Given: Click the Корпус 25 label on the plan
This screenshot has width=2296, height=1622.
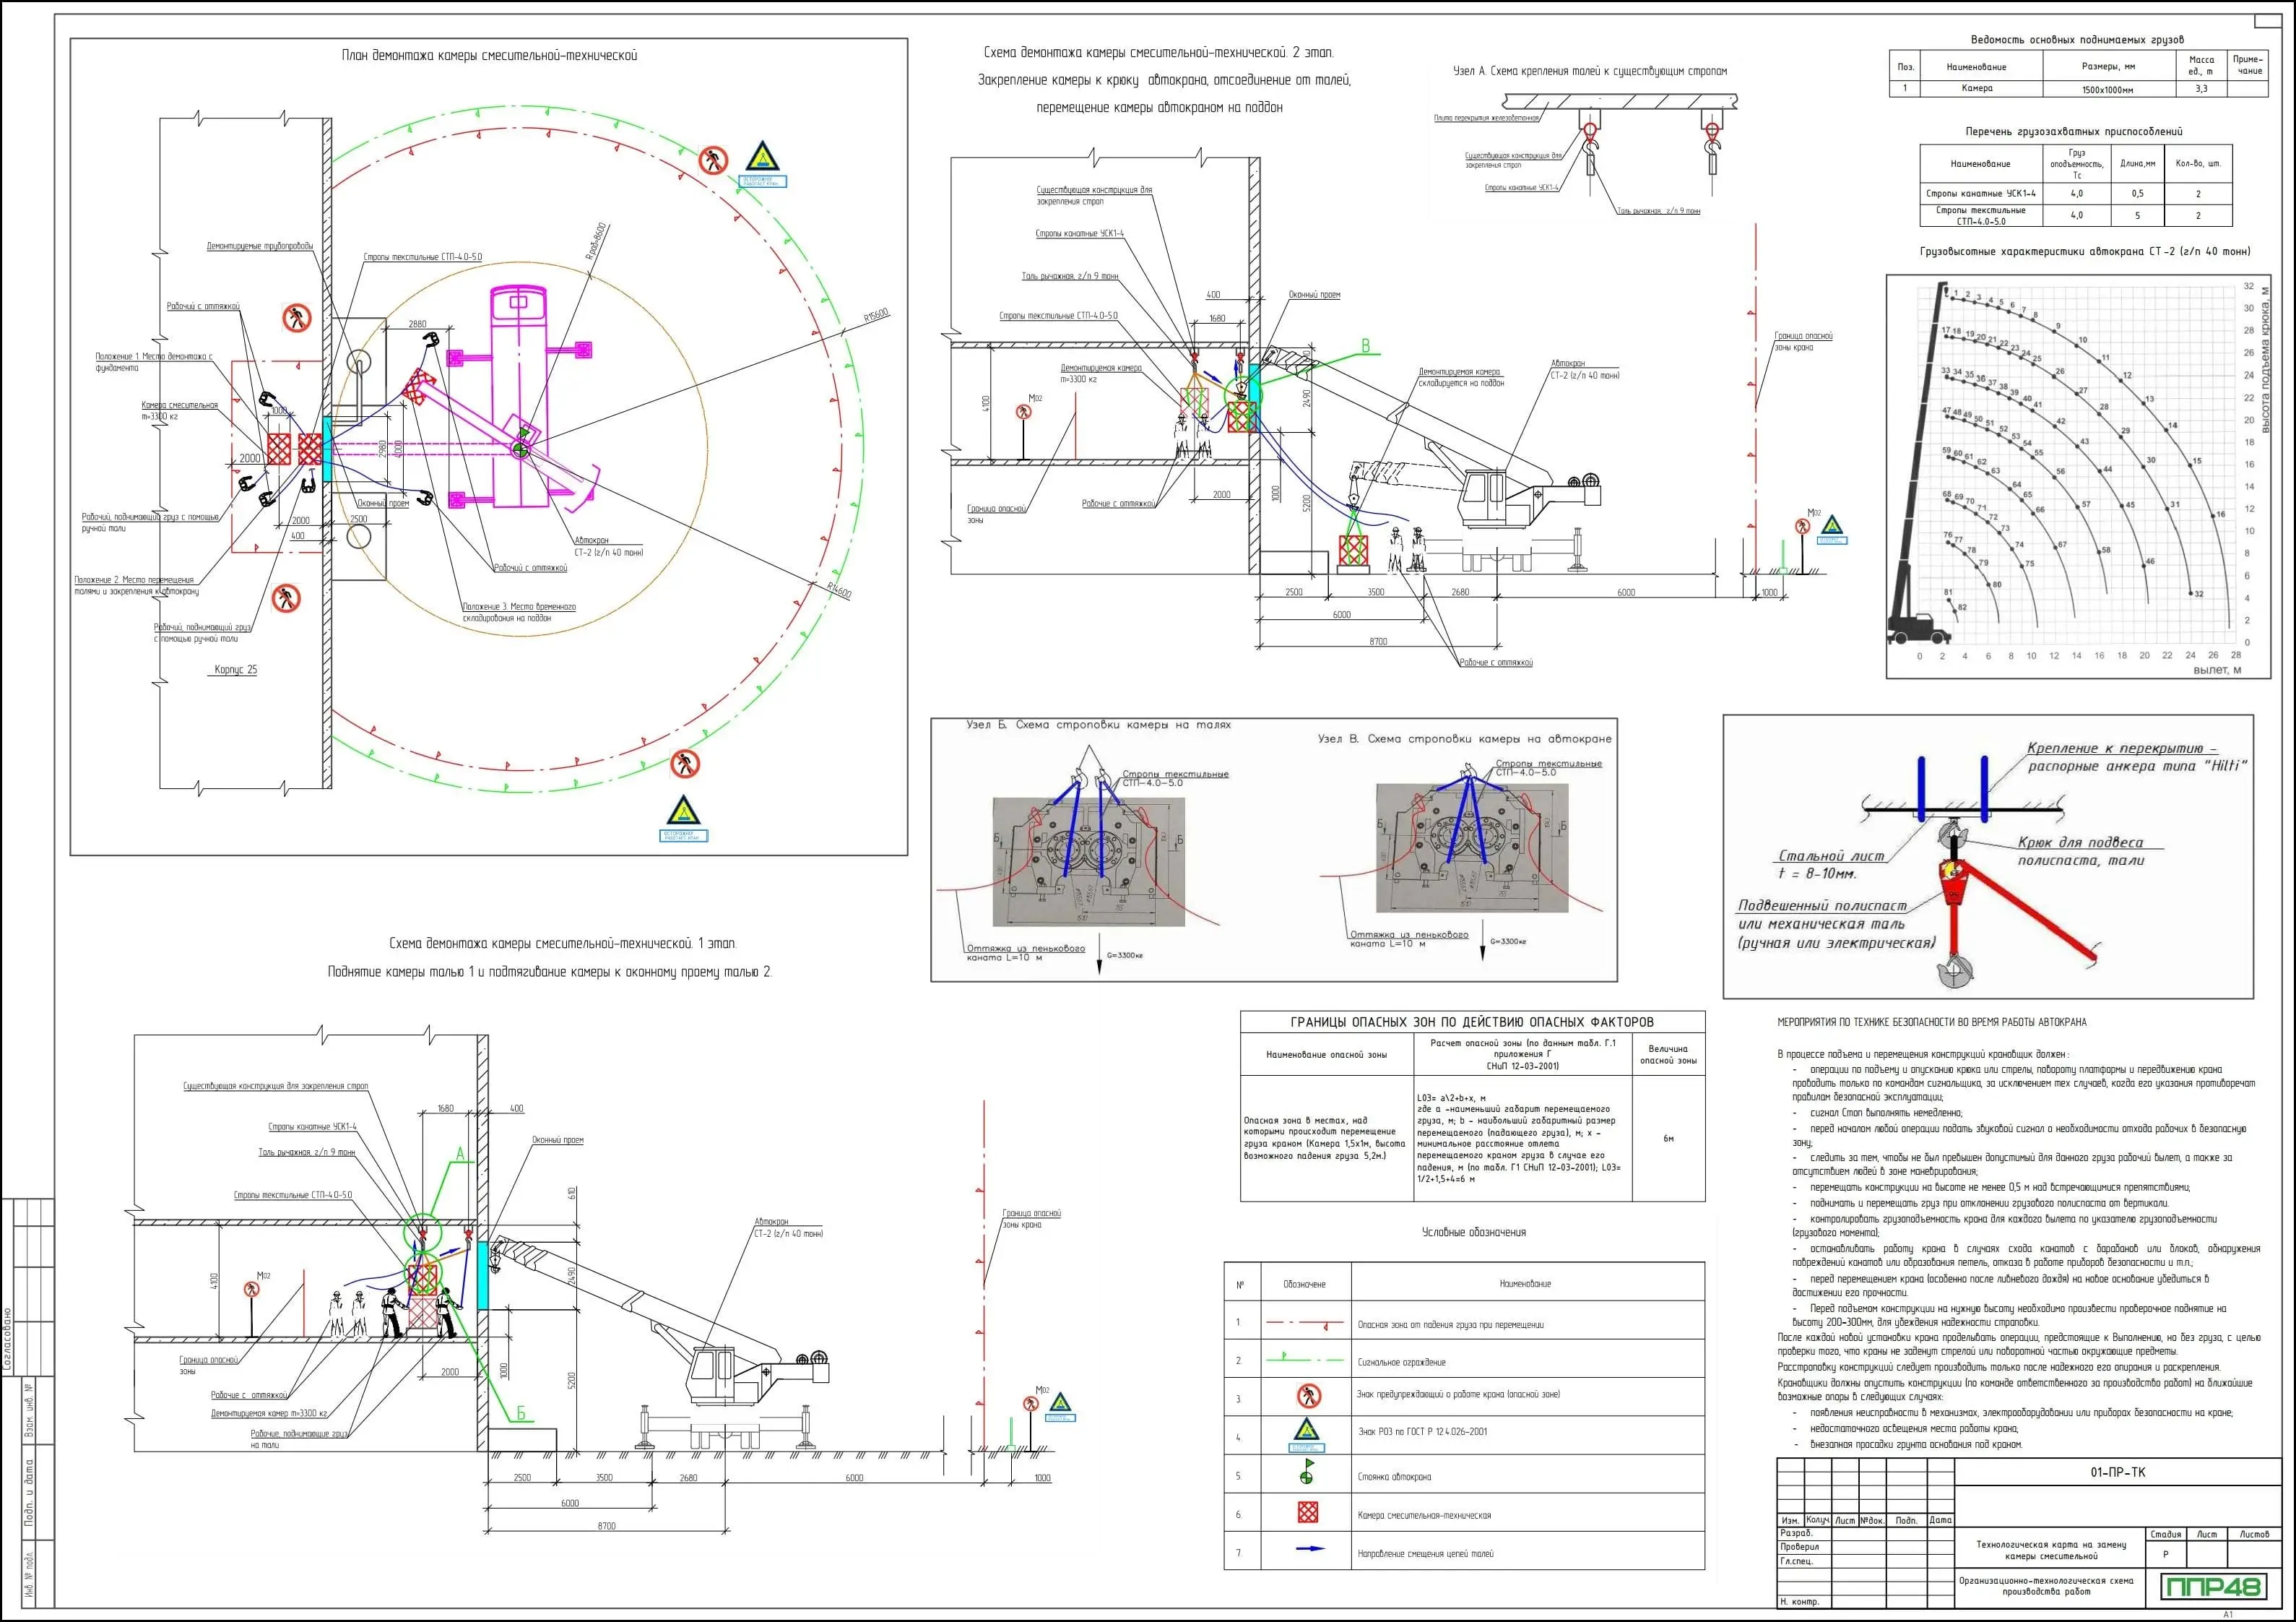Looking at the screenshot, I should 236,670.
